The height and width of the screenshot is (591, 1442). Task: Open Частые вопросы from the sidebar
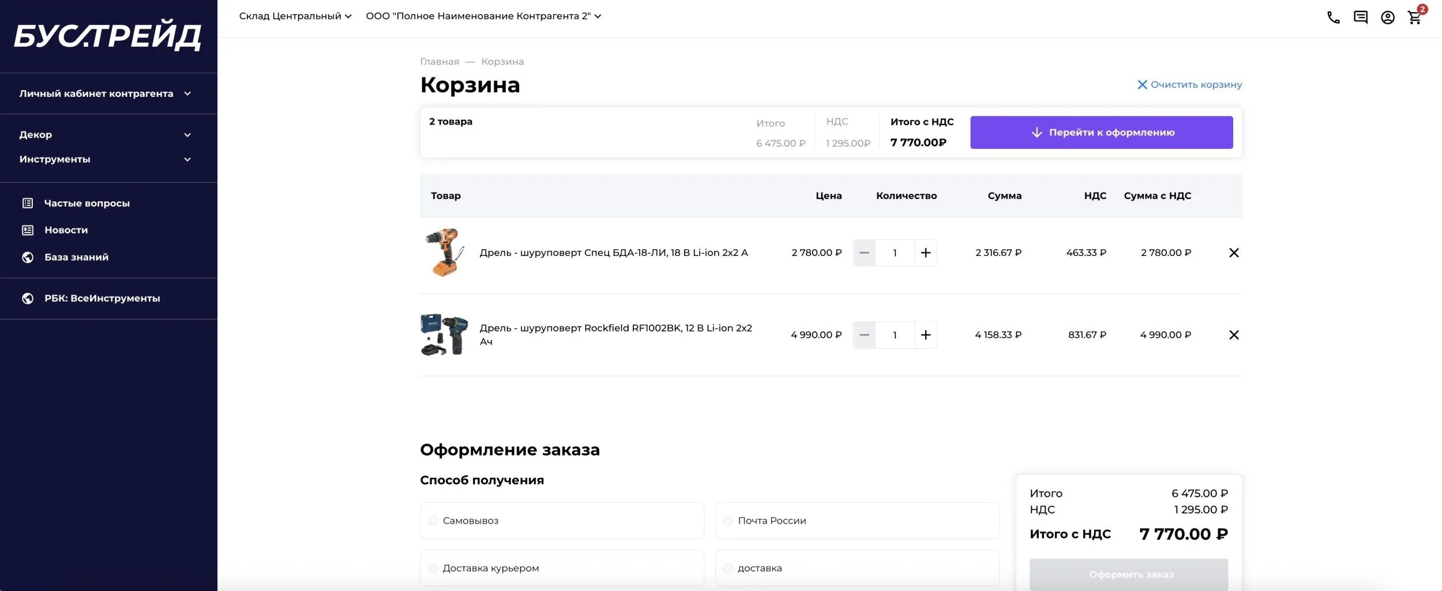tap(87, 203)
